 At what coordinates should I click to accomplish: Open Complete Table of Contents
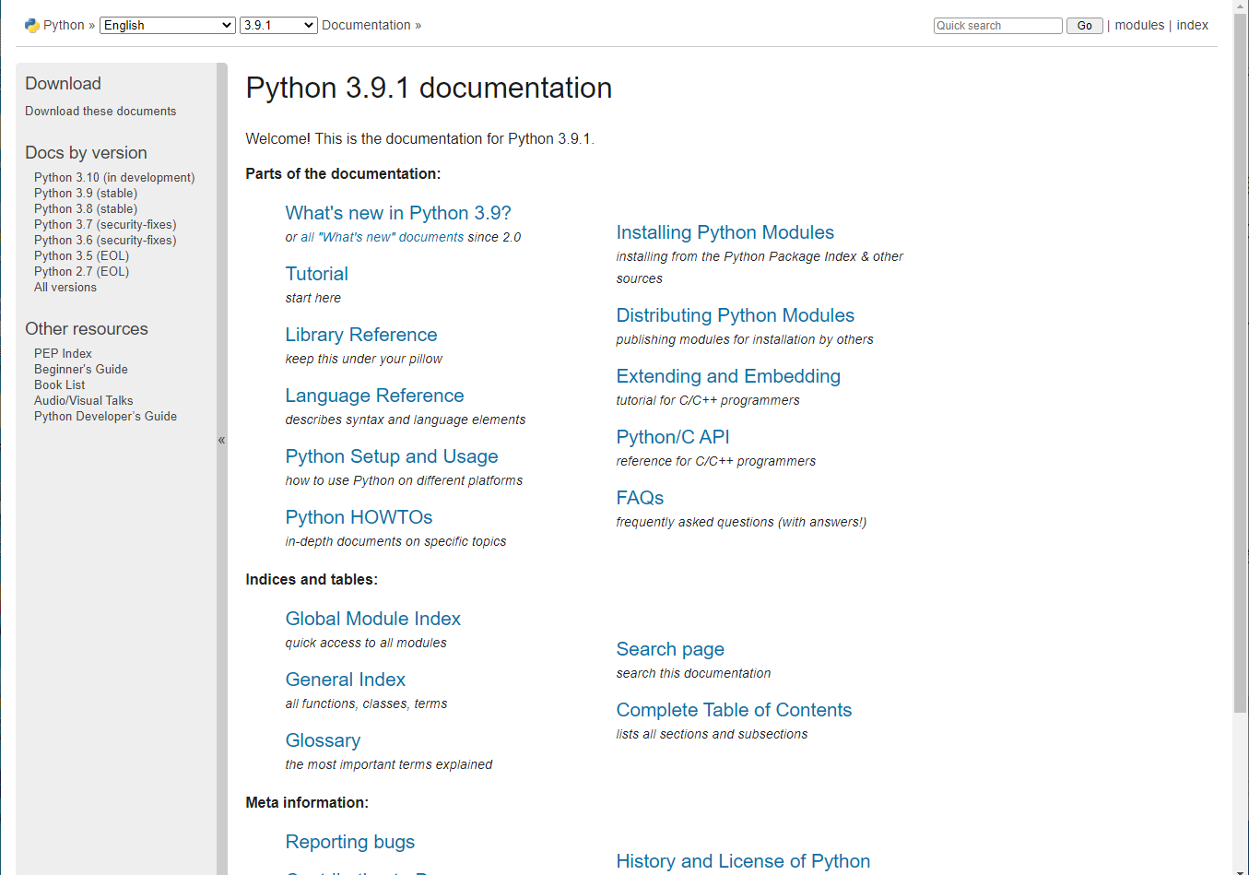734,710
